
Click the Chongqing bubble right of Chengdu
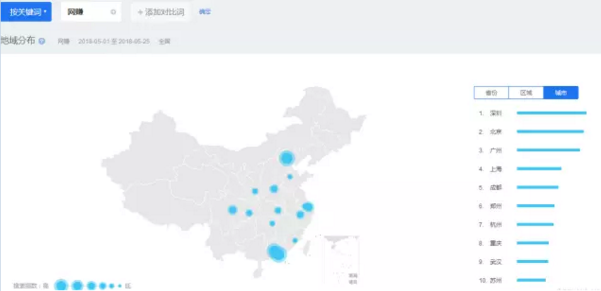click(x=249, y=213)
